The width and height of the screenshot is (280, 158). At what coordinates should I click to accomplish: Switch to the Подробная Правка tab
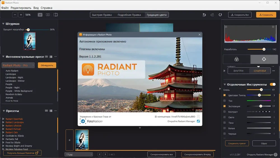pyautogui.click(x=129, y=15)
